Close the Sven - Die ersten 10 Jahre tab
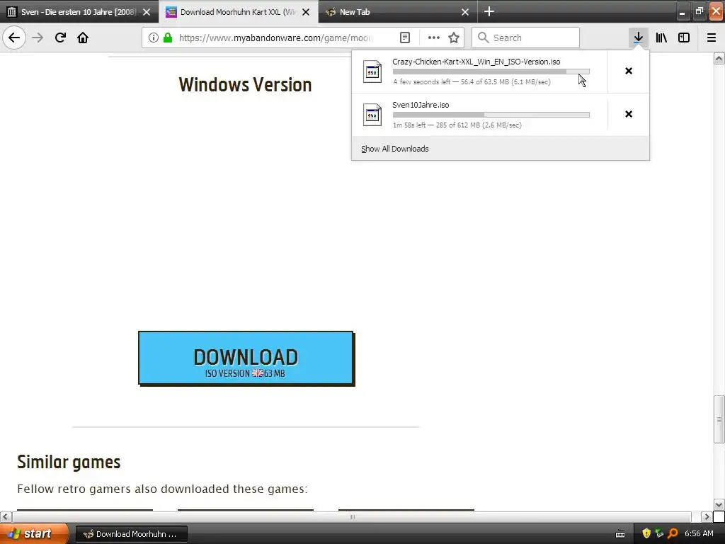 (x=147, y=12)
